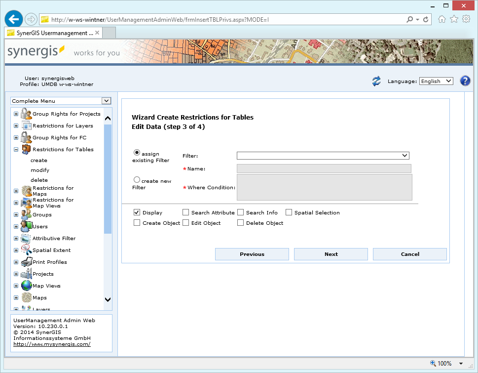Expand the Group Rights for Projects tree node
Viewport: 478px width, 373px height.
point(16,114)
